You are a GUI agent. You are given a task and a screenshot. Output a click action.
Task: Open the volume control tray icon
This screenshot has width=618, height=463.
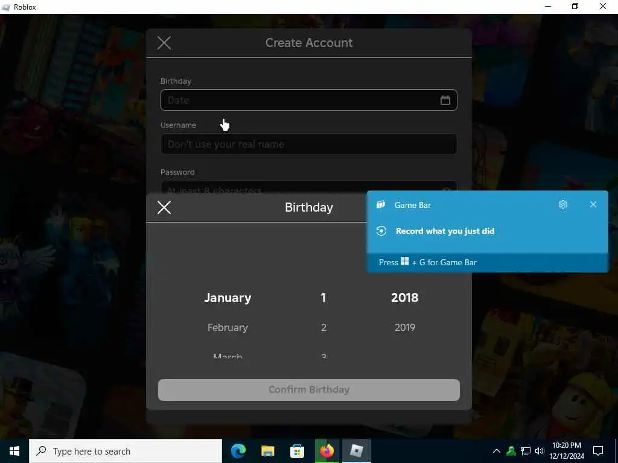tap(539, 451)
